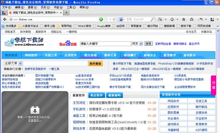Click the screenshot scissors toolbar icon
The width and height of the screenshot is (220, 133).
[160, 20]
